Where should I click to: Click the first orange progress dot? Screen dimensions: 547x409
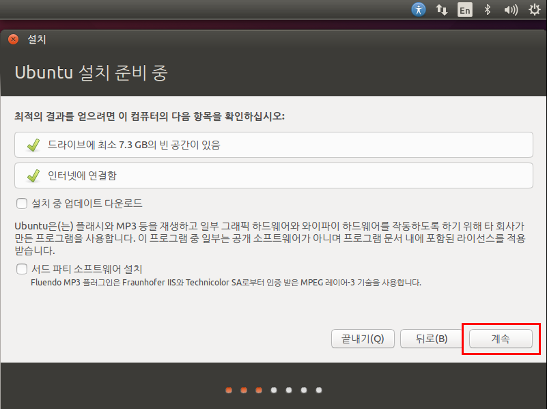[229, 390]
